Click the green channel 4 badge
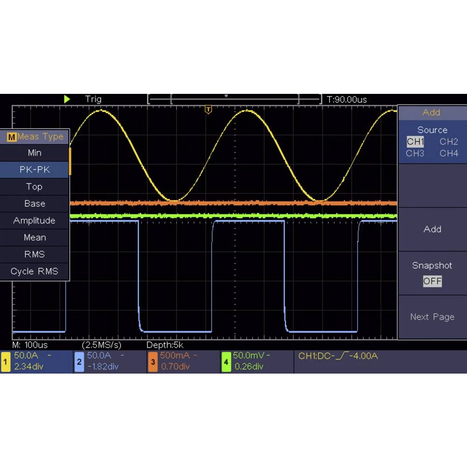 click(226, 362)
